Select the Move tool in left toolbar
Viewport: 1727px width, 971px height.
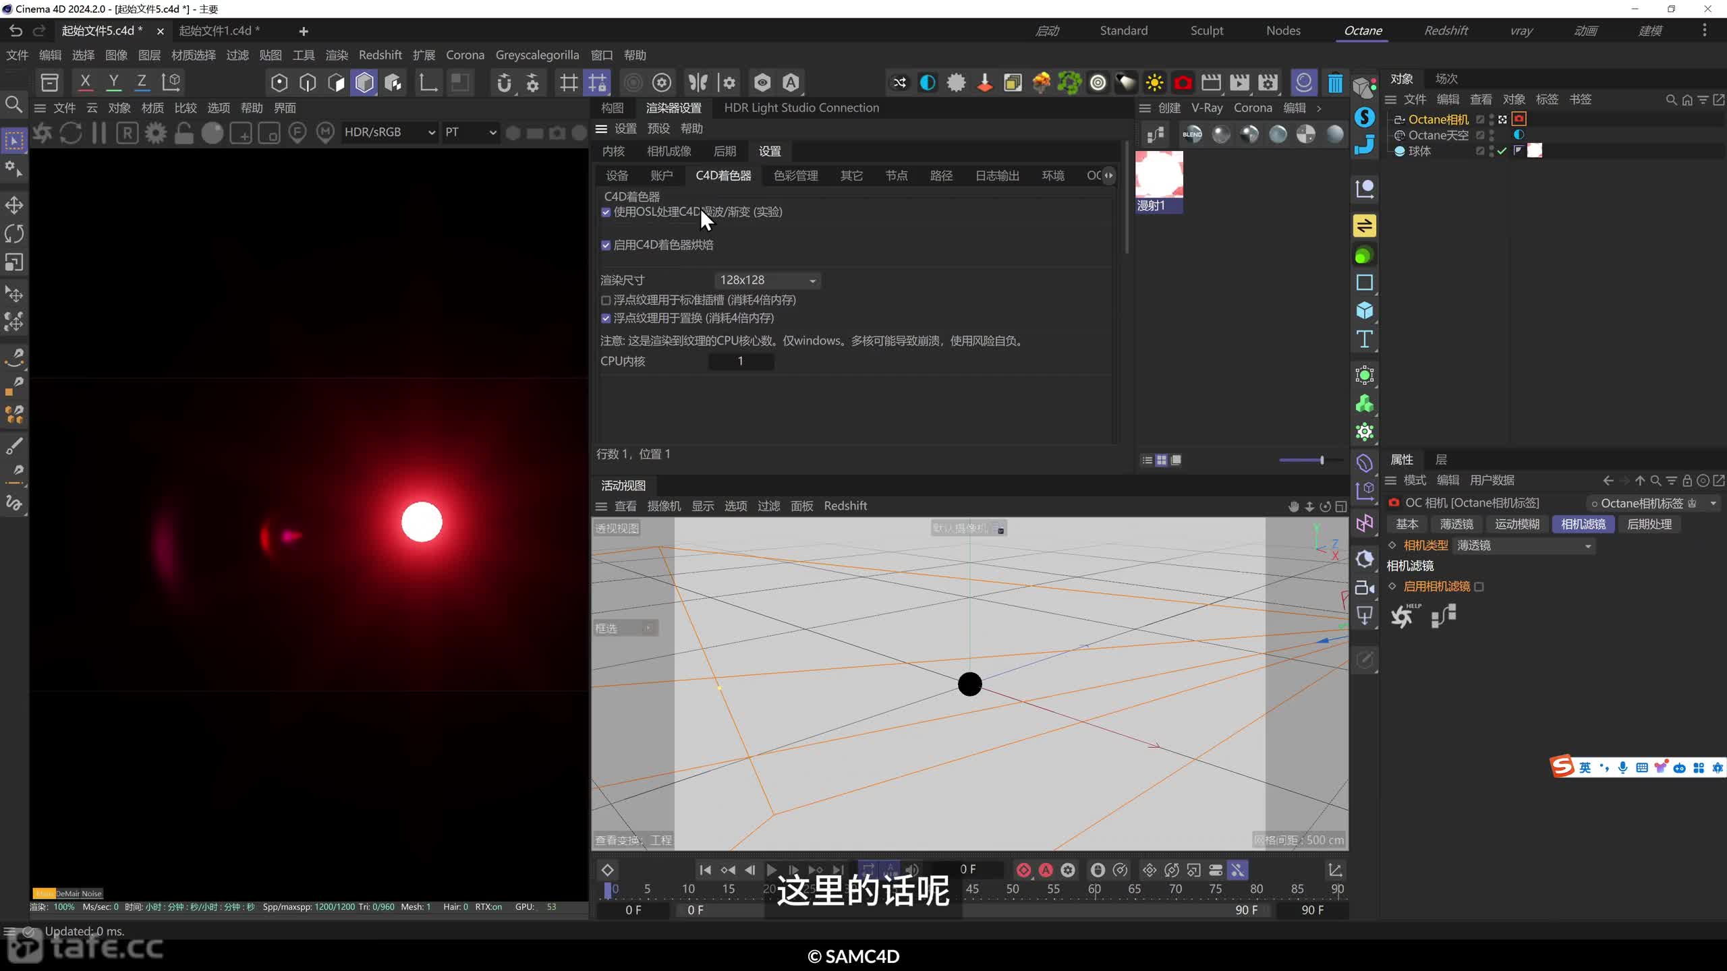point(14,205)
